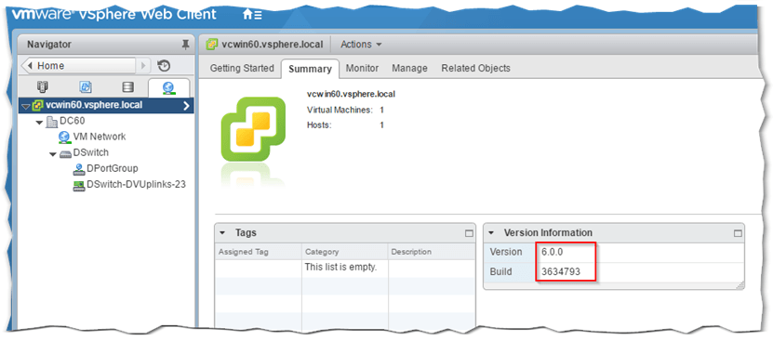
Task: Open the Summary tab
Action: pos(310,69)
